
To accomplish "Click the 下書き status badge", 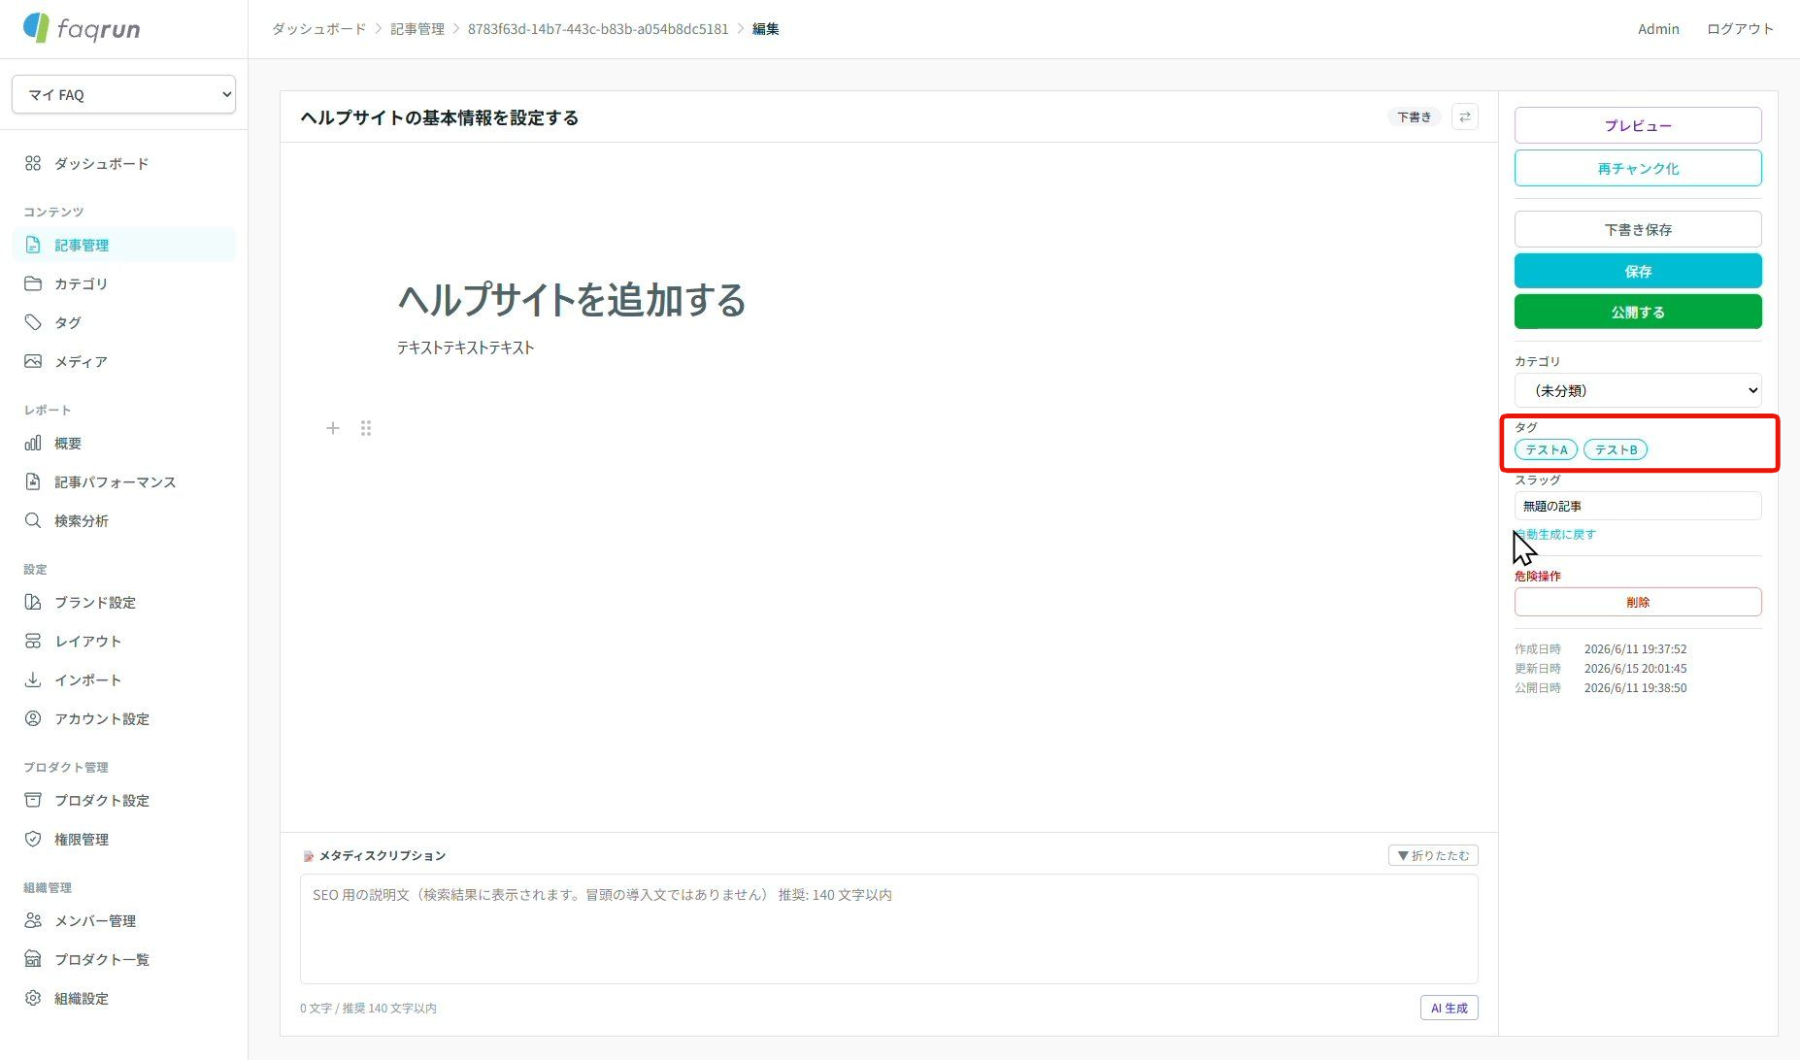I will click(1414, 117).
